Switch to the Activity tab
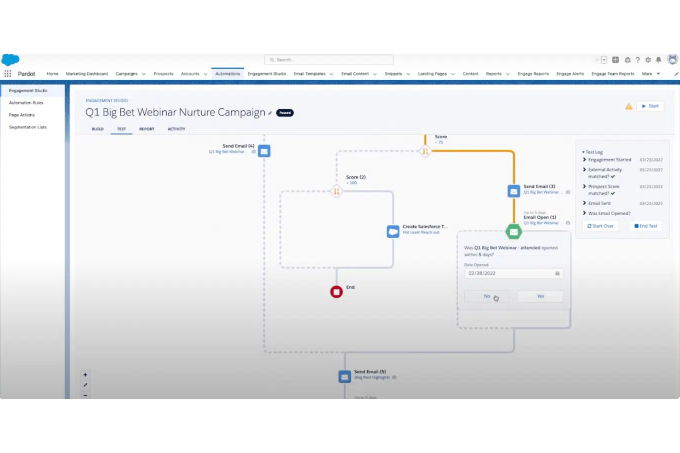 176,129
